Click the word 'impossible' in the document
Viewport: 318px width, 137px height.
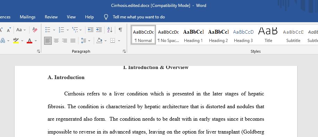click(x=59, y=132)
